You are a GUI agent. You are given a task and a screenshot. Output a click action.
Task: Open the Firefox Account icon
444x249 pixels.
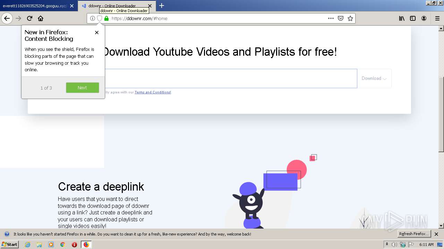coord(424,18)
